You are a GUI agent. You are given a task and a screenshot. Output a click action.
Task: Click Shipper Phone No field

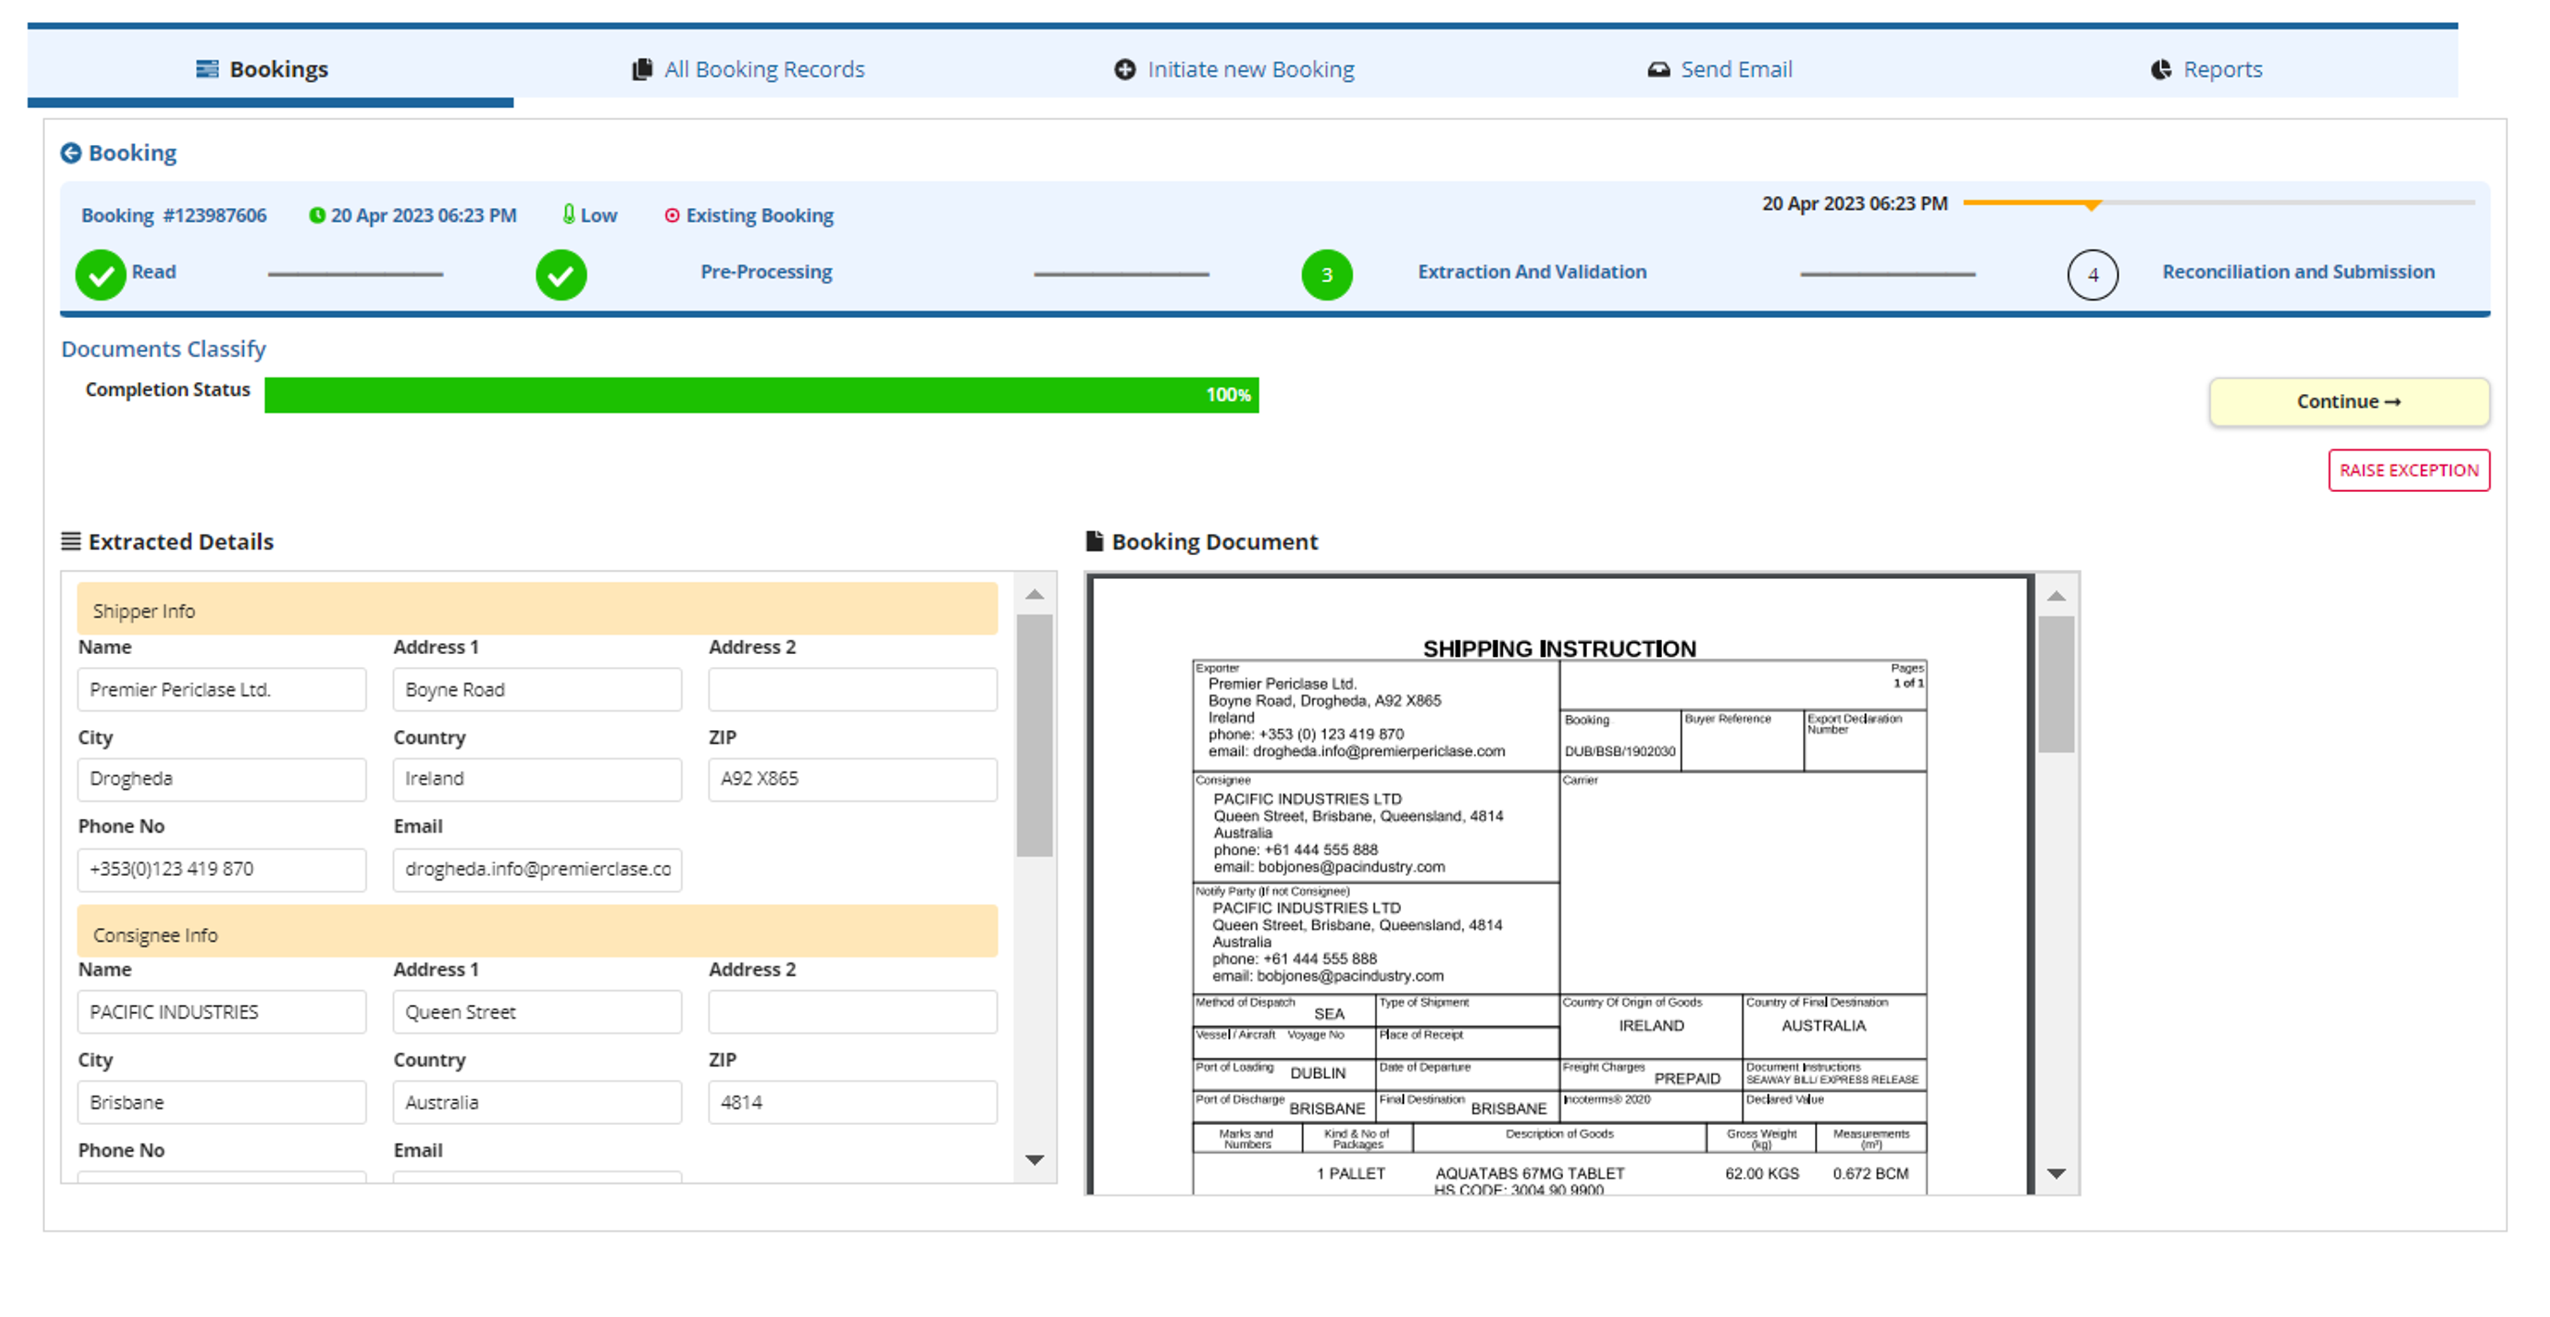point(222,869)
